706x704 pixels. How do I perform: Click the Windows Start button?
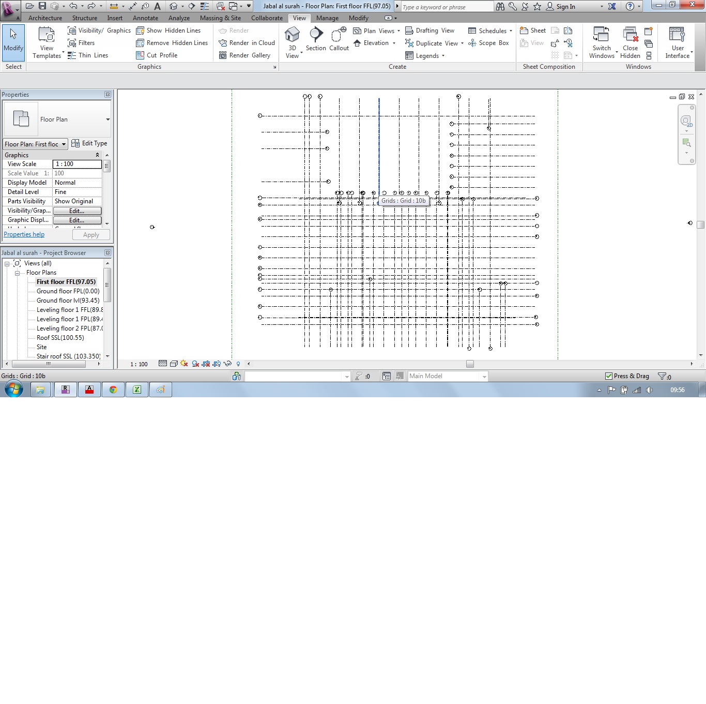pos(14,390)
